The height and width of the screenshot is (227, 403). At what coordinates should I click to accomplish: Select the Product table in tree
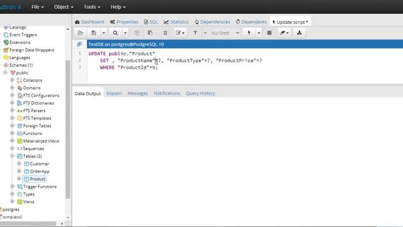click(38, 179)
